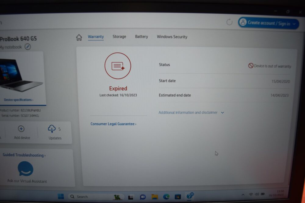Screen dimensions: 305x203
Task: Select the ProBook 640 G5 device name
Action: coord(18,39)
